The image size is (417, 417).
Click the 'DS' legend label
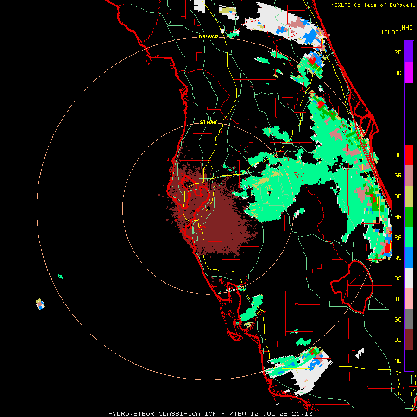[x=398, y=278]
